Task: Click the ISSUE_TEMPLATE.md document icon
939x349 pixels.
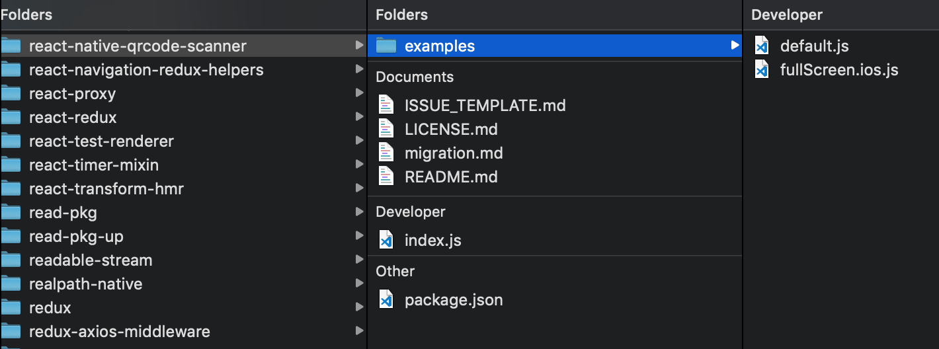Action: click(386, 105)
